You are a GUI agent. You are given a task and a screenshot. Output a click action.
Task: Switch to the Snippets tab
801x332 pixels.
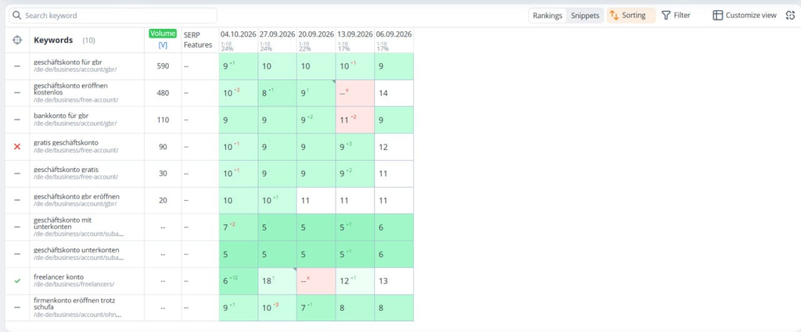[x=585, y=16]
